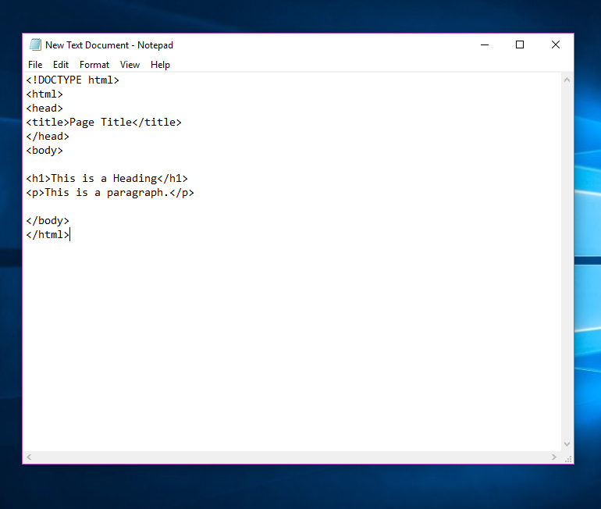601x509 pixels.
Task: Click on the '</head>' closing tag line
Action: coord(48,137)
